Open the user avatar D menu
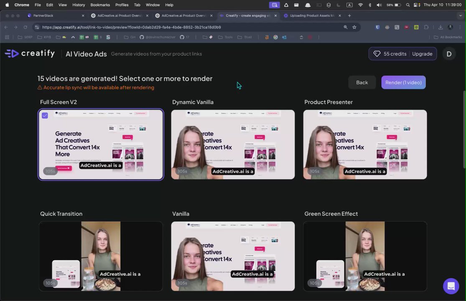Viewport: 466px width, 301px height. point(449,54)
